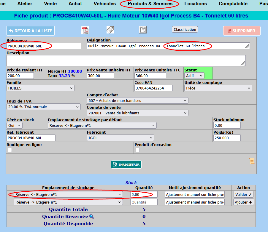Open the Statut dropdown showing Actif

click(x=194, y=76)
